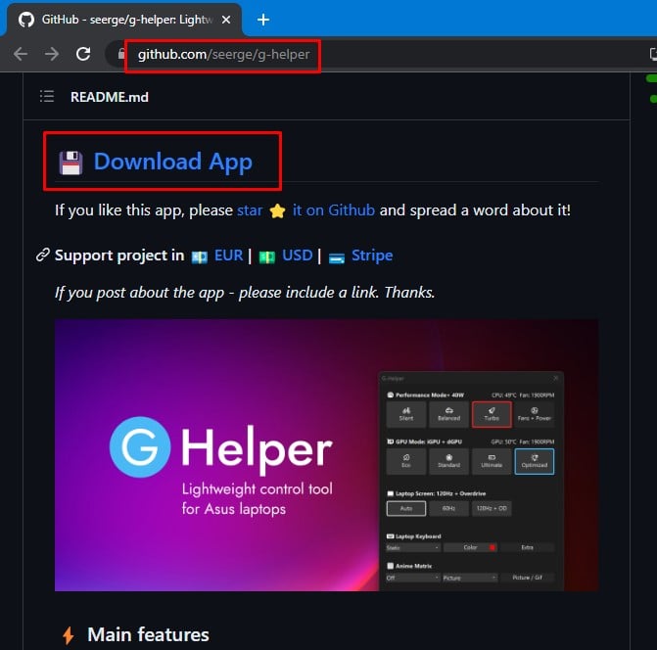657x650 pixels.
Task: Click the credit card icon before Stripe
Action: 337,257
